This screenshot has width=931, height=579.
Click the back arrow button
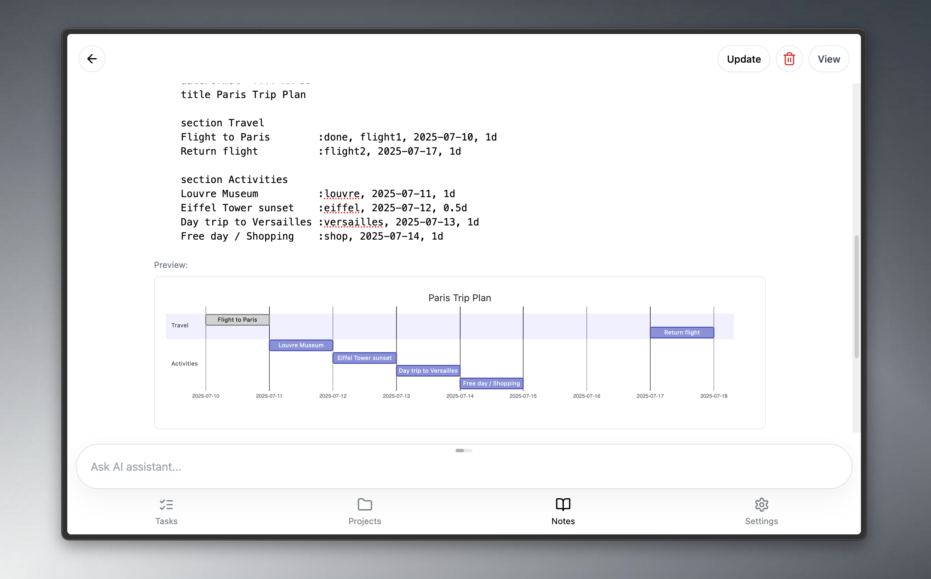click(92, 59)
